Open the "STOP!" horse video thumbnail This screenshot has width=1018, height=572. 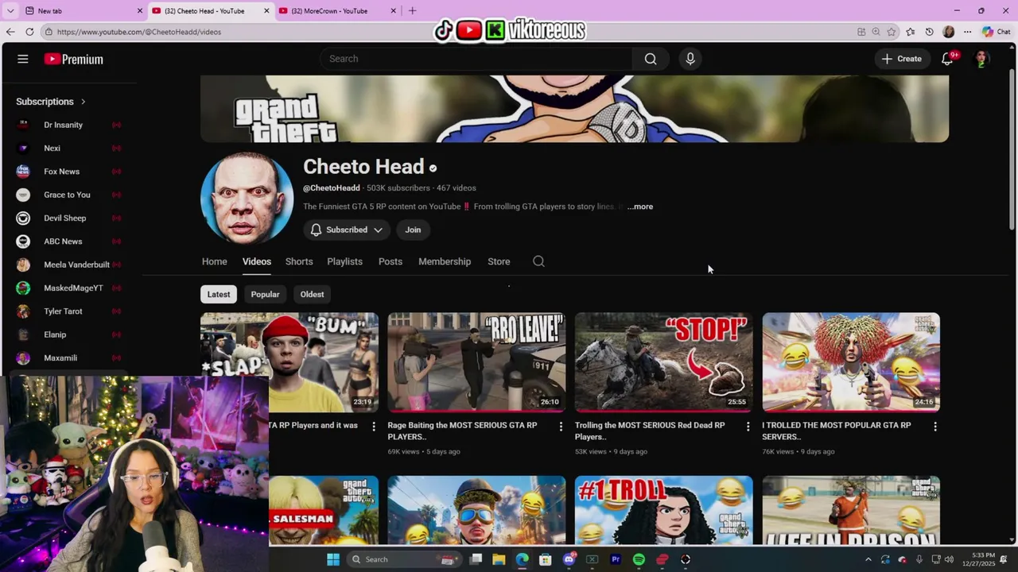(664, 362)
